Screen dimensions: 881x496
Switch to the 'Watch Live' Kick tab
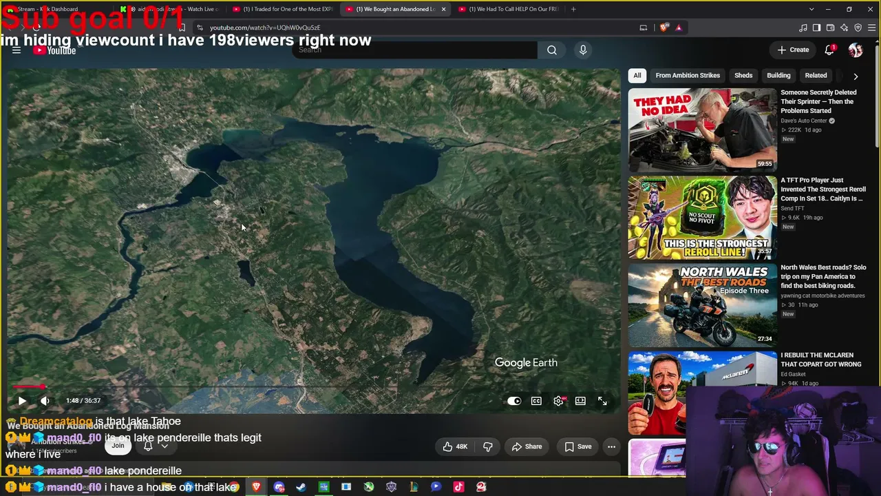coord(170,9)
